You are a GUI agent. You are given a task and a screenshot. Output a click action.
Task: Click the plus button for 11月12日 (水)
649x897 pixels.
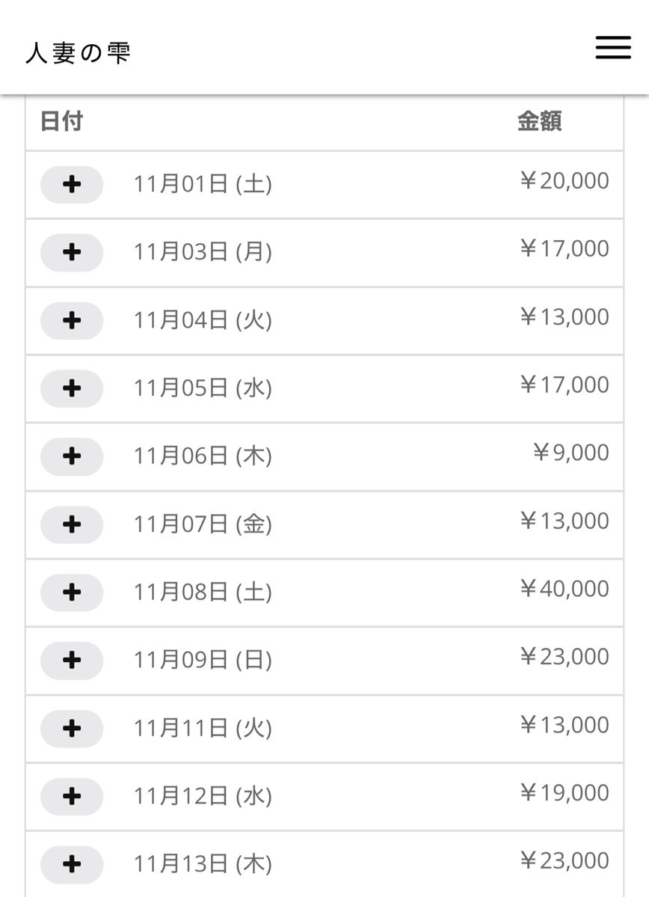coord(72,796)
